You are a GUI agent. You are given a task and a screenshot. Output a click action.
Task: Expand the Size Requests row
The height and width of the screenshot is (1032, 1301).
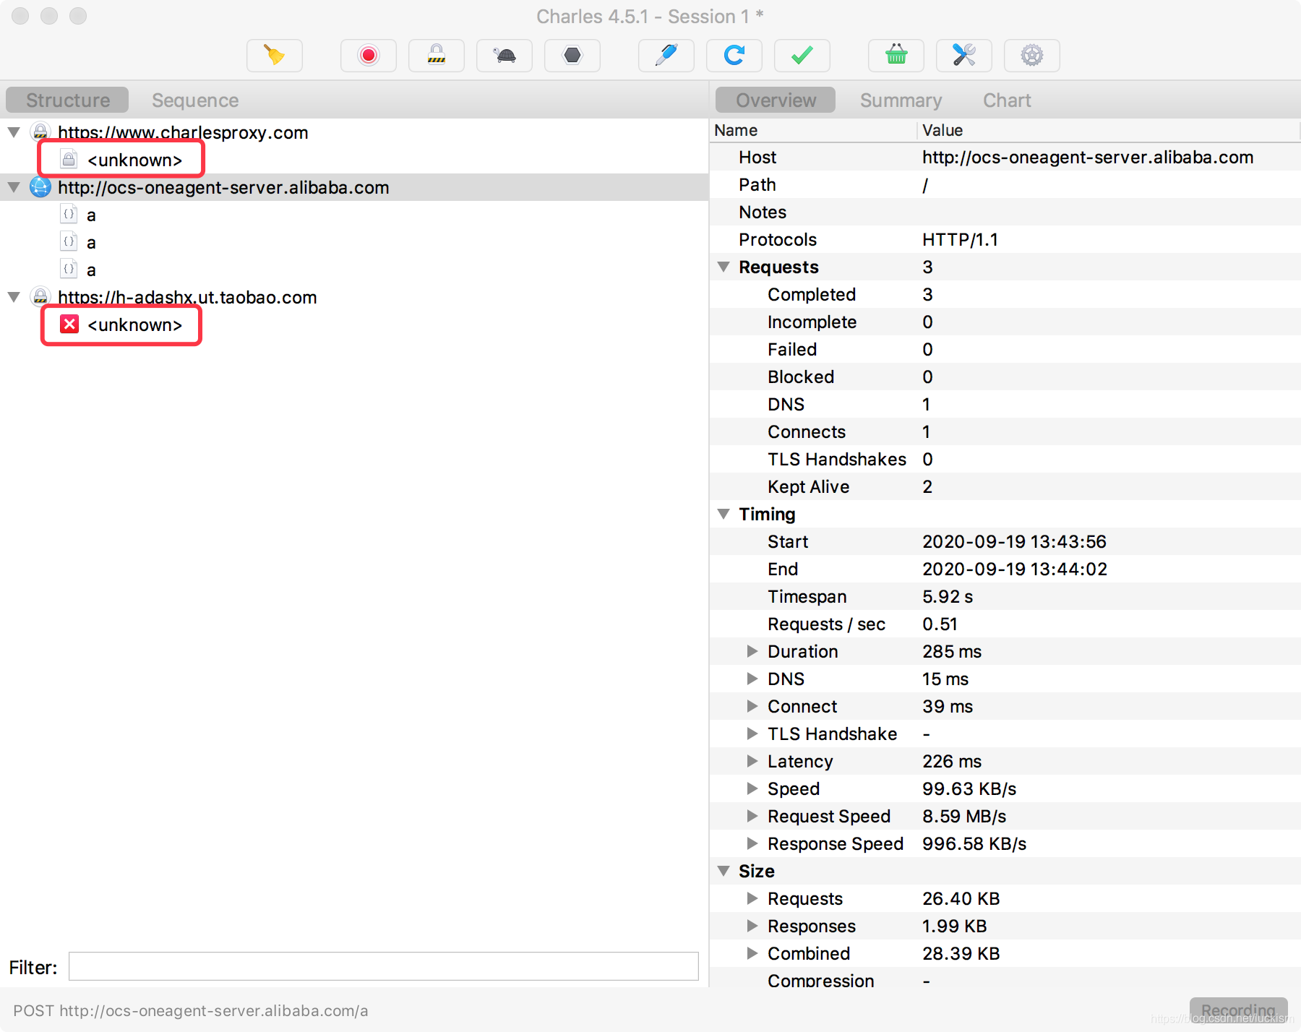point(752,898)
